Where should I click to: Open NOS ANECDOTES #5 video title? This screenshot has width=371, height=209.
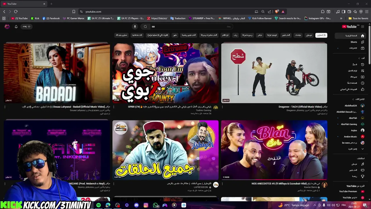coord(286,184)
